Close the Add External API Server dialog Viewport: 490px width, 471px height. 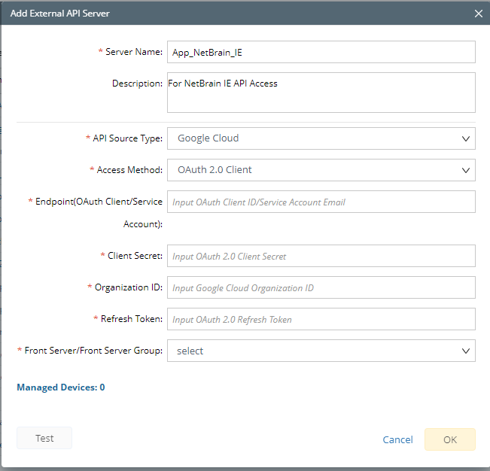coord(479,14)
